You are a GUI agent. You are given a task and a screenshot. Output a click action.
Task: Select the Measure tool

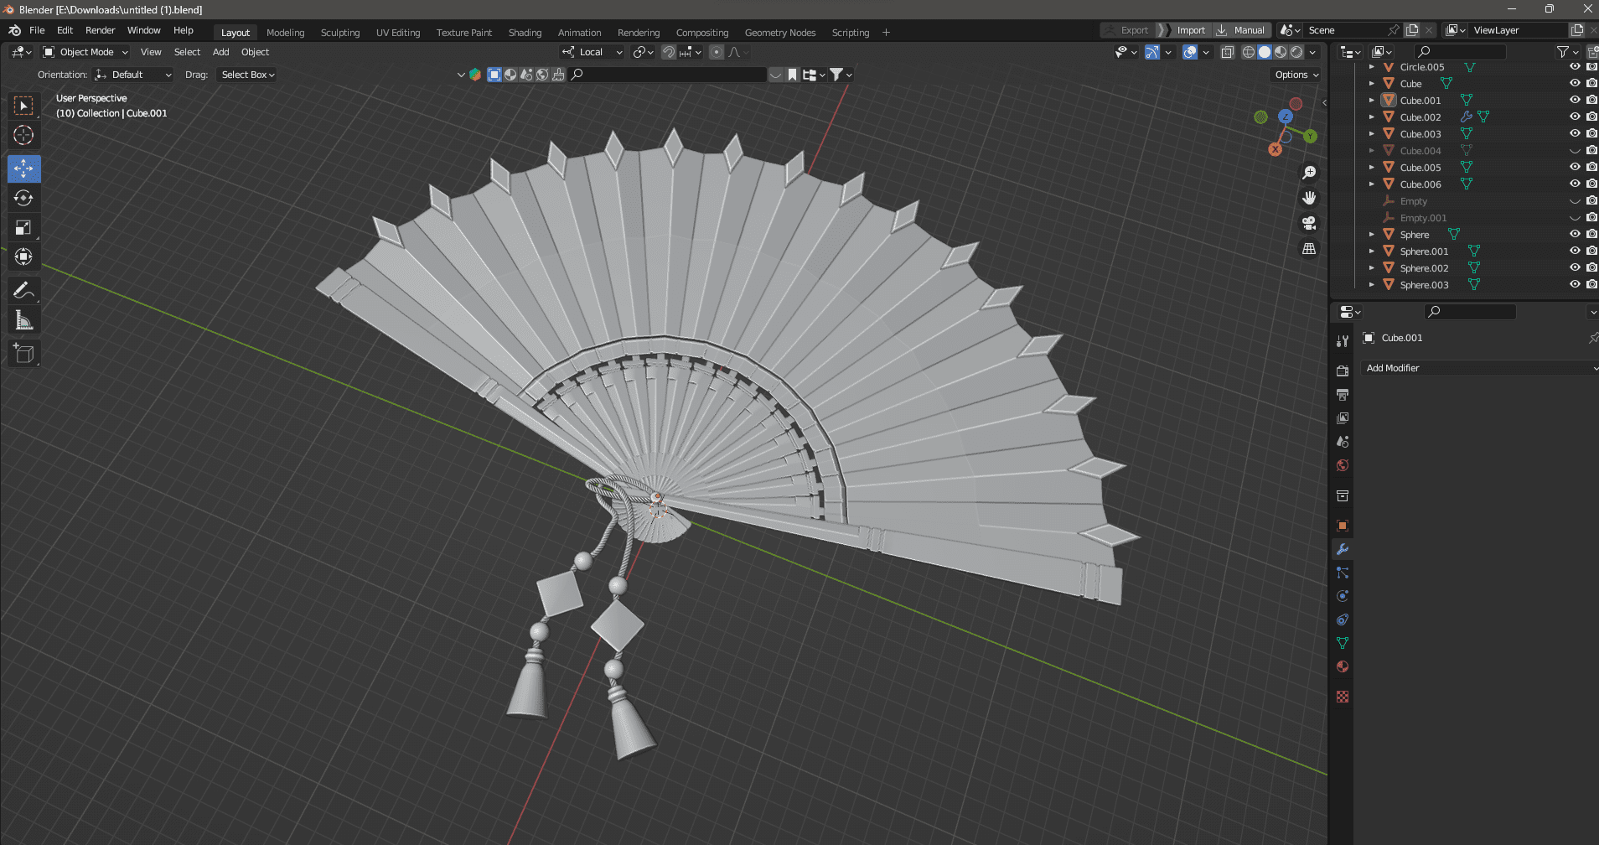pos(23,320)
